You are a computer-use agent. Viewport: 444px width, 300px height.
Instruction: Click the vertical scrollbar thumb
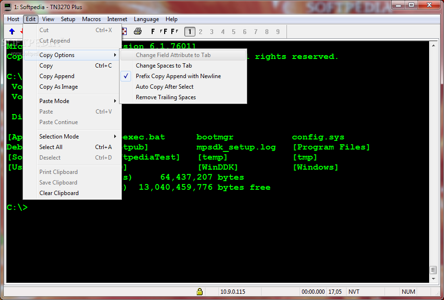coord(433,270)
